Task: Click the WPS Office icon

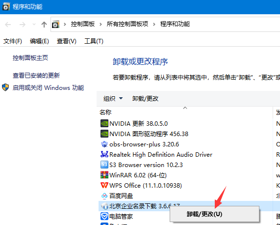Action: pyautogui.click(x=104, y=185)
